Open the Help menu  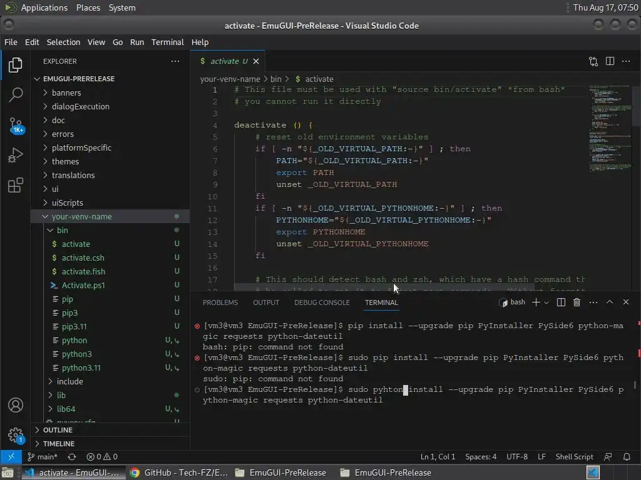200,42
